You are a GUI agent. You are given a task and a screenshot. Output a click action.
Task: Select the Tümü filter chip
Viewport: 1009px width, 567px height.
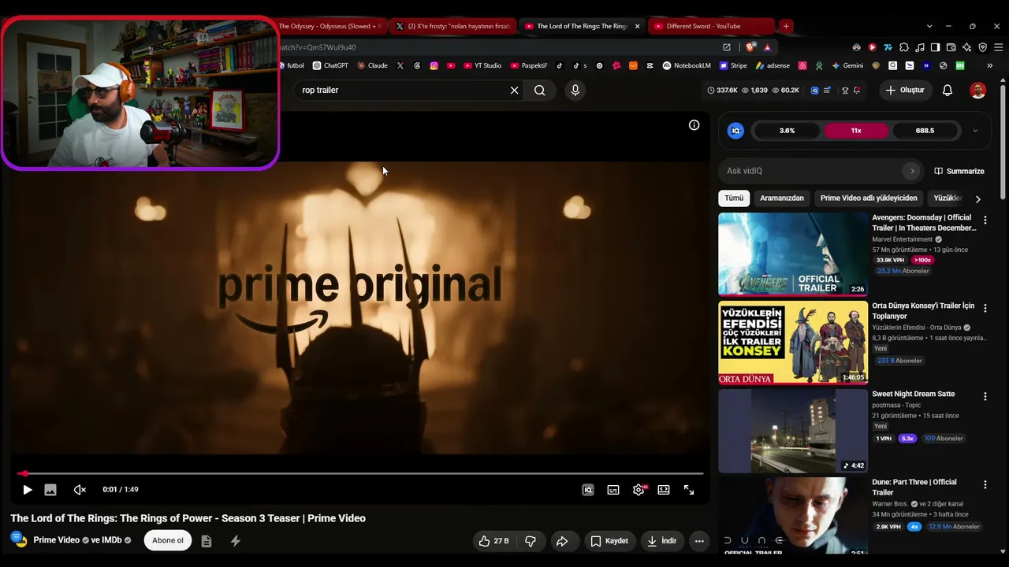734,198
